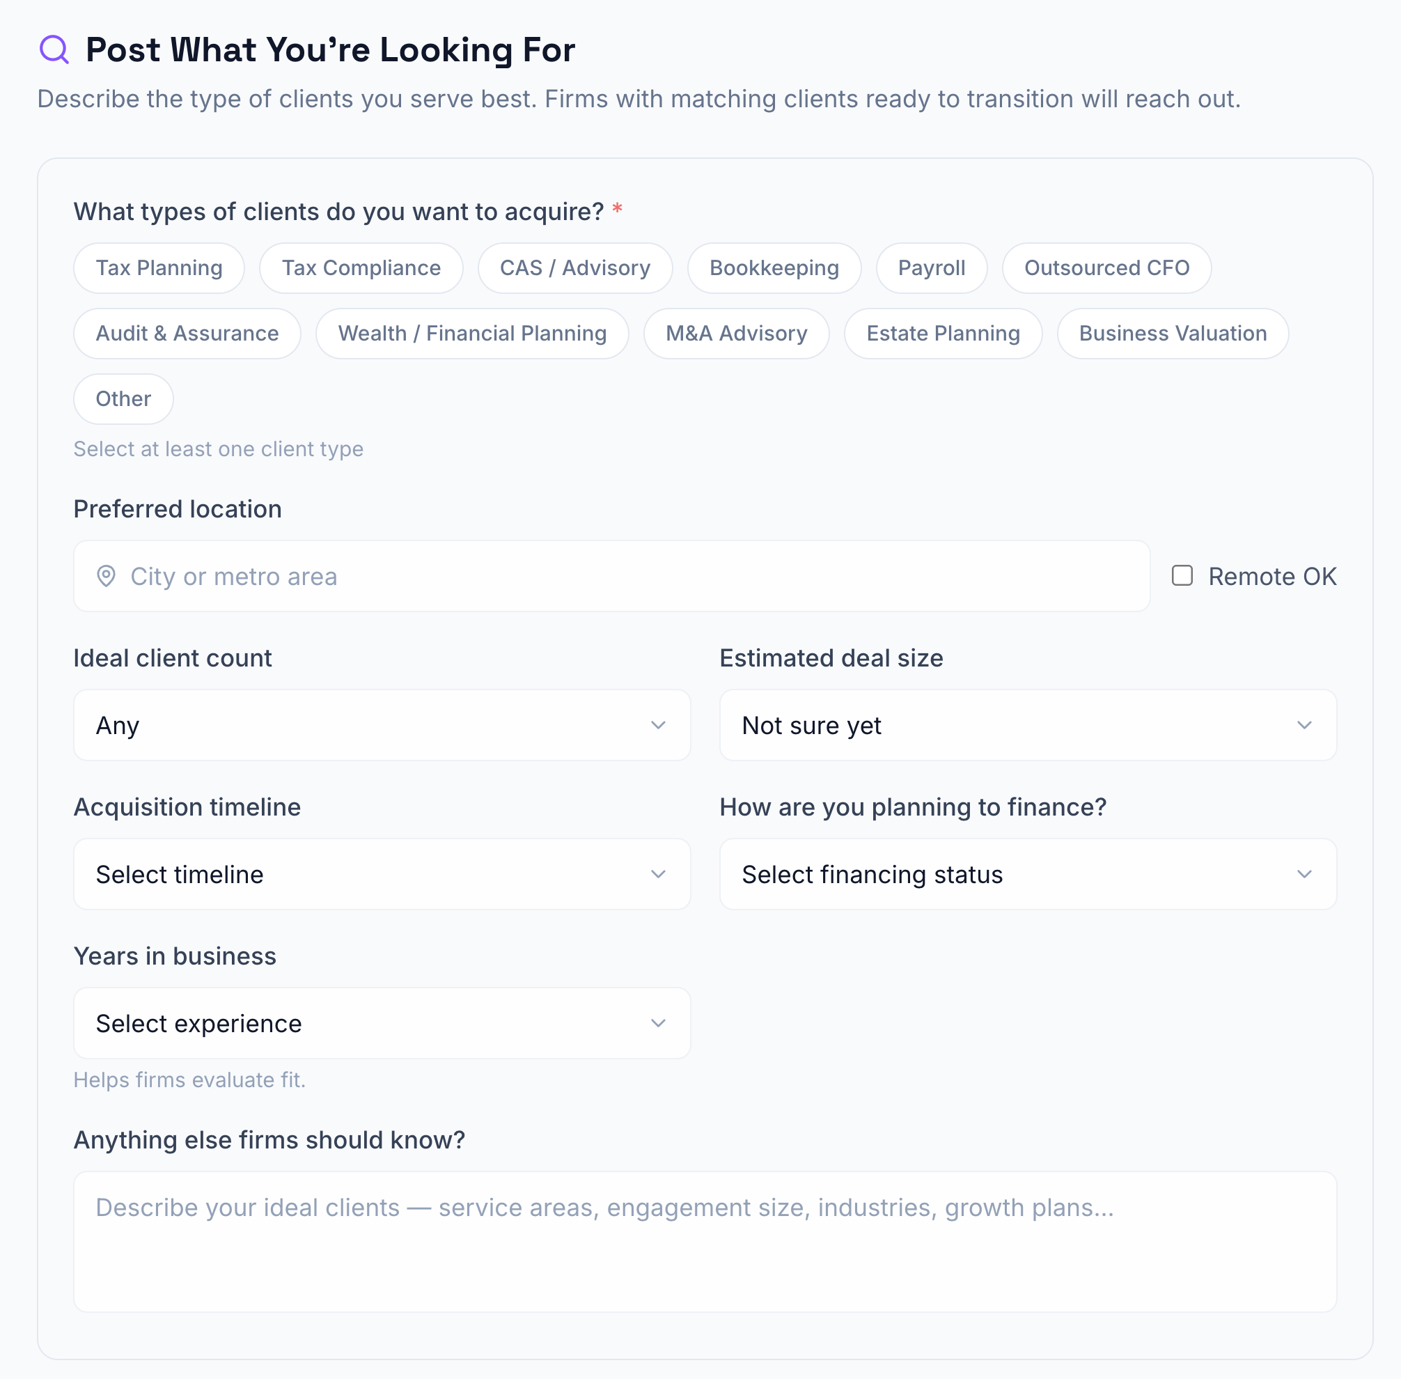Toggle the Audit & Assurance chip
The image size is (1401, 1379).
click(187, 333)
